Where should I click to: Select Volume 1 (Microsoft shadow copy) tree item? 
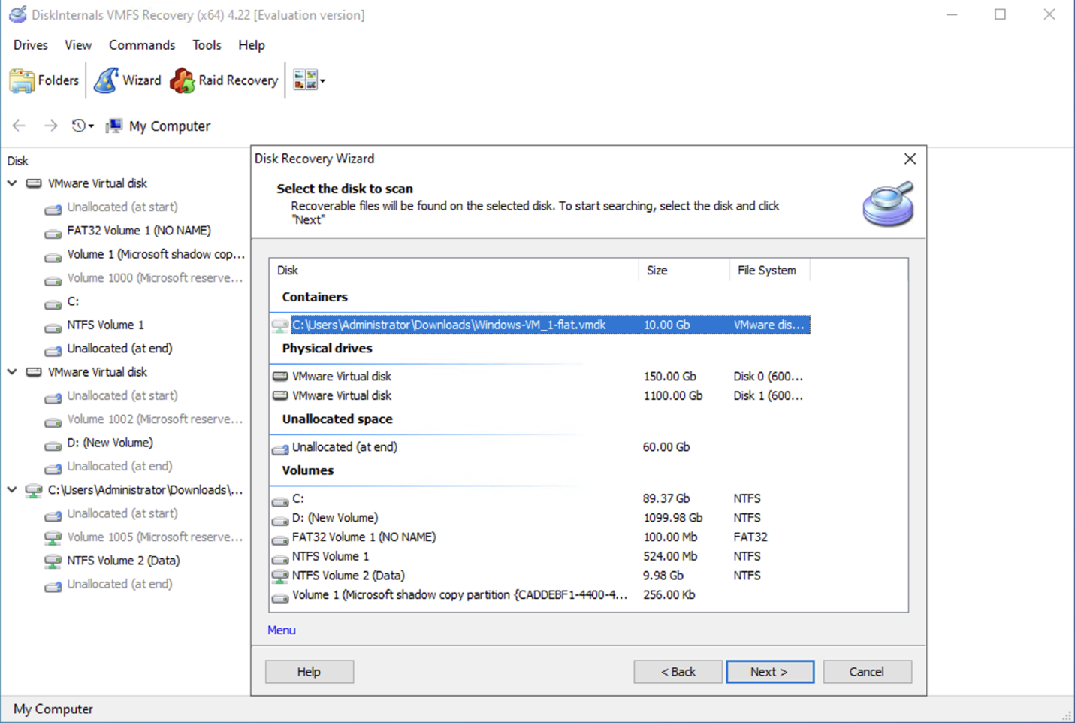pyautogui.click(x=156, y=254)
